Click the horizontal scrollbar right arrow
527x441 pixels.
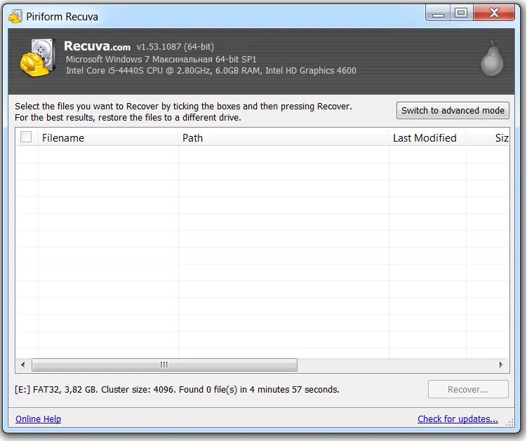tap(501, 365)
